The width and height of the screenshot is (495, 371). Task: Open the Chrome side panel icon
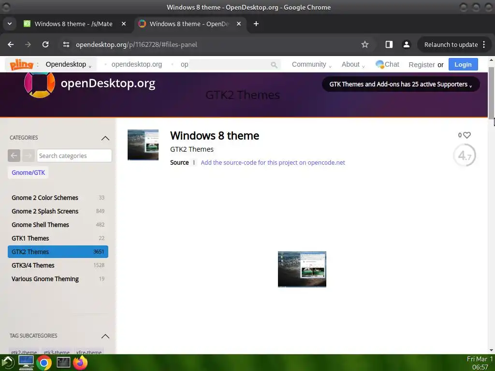(389, 44)
